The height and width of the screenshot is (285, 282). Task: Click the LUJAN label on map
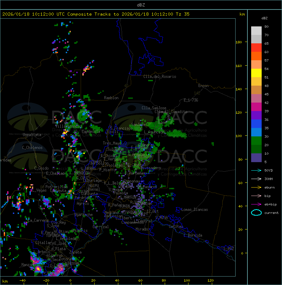[84, 192]
